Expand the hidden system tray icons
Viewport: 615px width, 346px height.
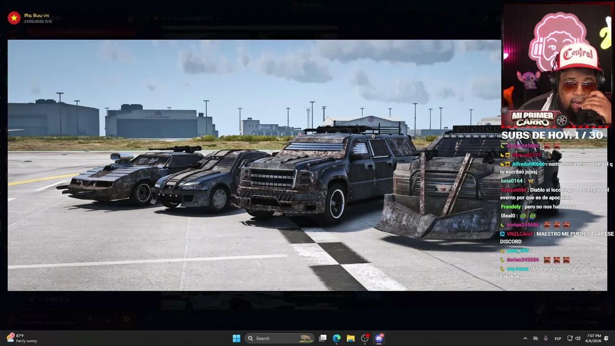(x=525, y=338)
